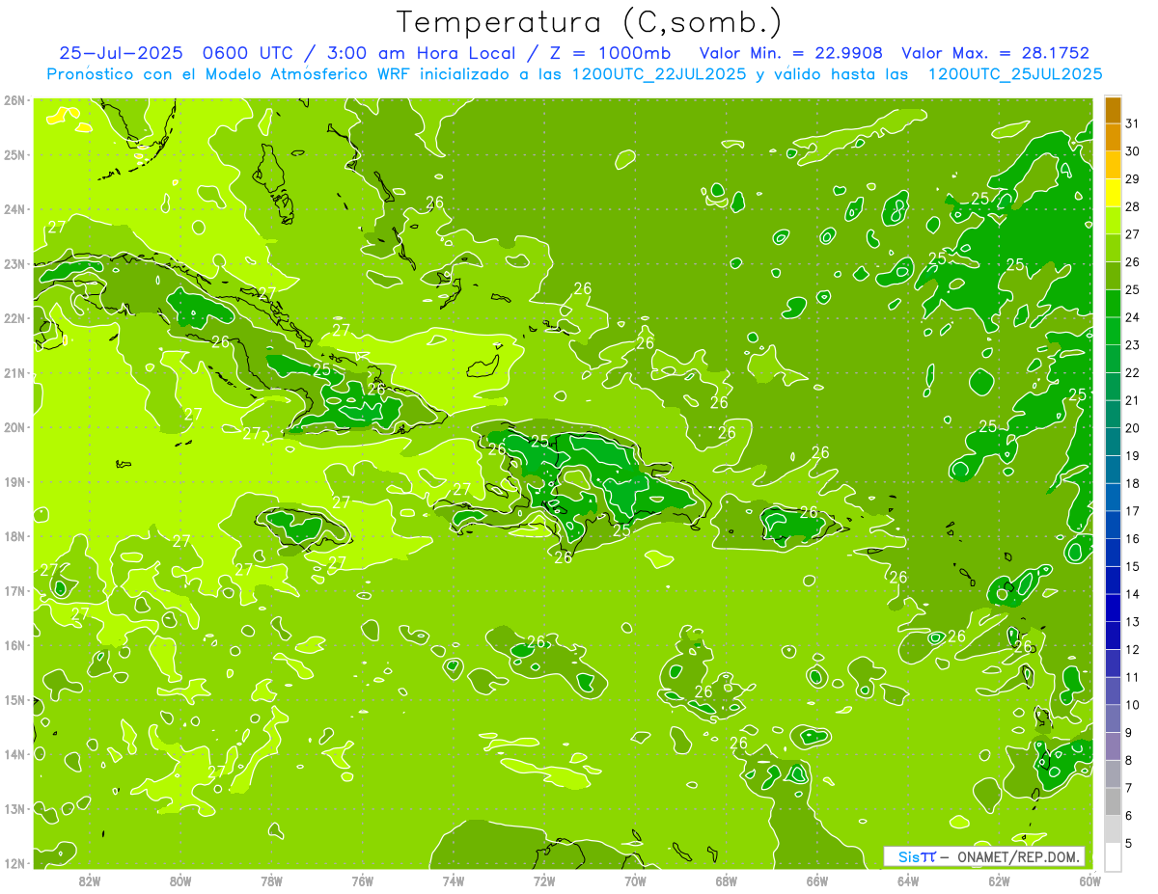1158x894 pixels.
Task: Click the deep blue swatch between 13 and 14
Action: tap(1113, 608)
